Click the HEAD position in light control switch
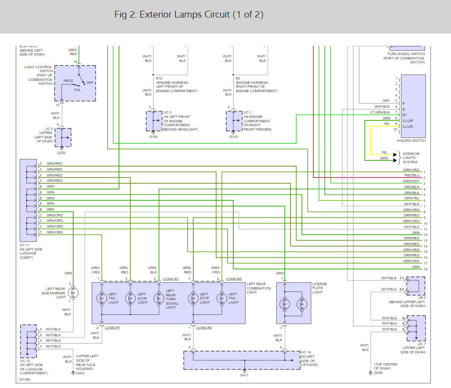 pos(68,81)
